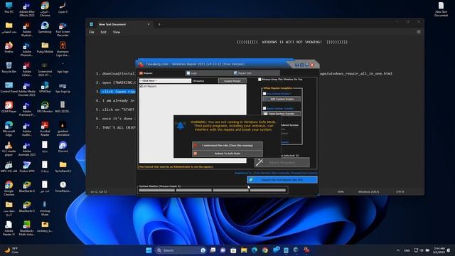Open Firefox desktop icon
Viewport: 455px width, 256px height.
(x=9, y=48)
